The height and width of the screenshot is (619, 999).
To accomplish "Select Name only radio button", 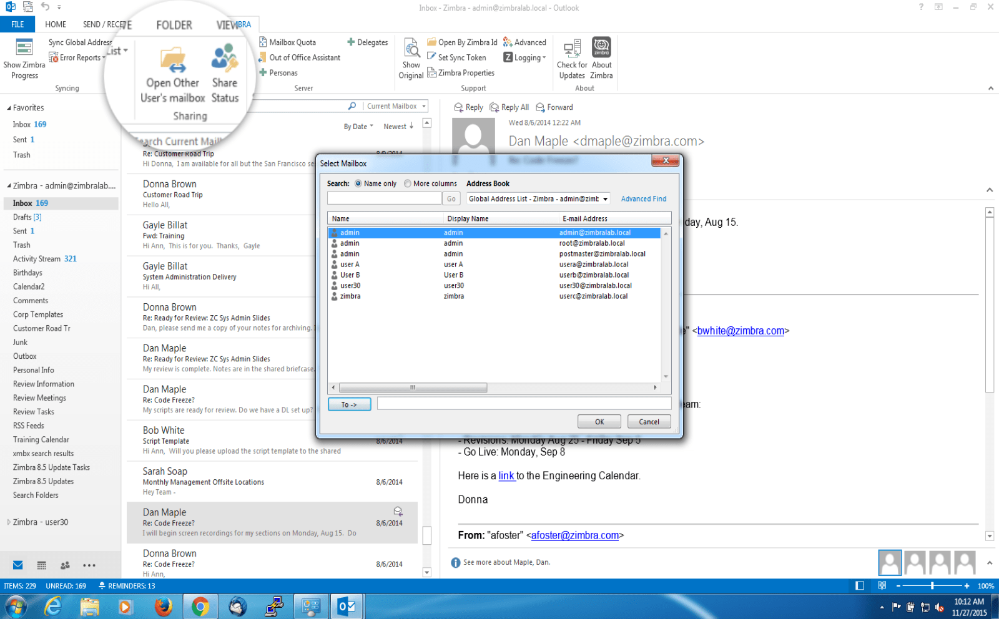I will tap(358, 183).
